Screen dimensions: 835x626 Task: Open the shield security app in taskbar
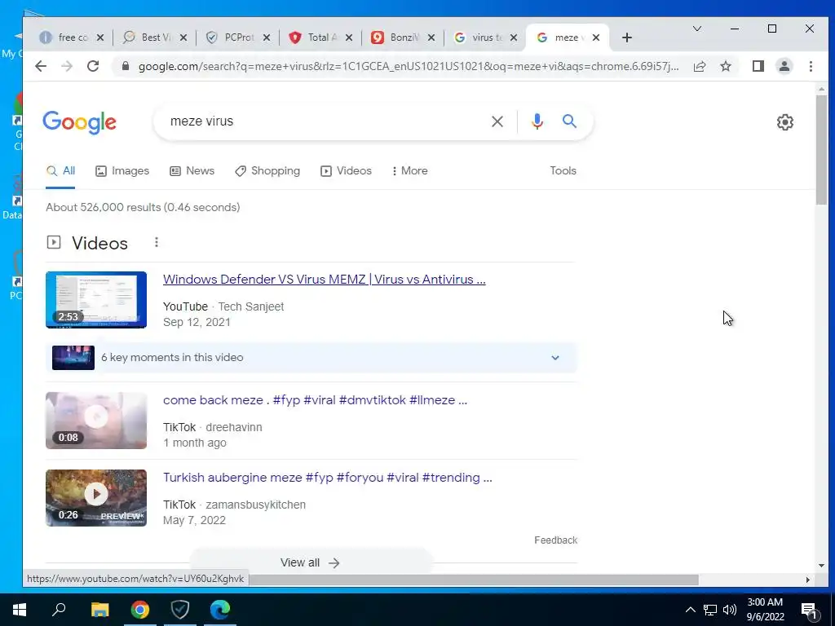(179, 610)
